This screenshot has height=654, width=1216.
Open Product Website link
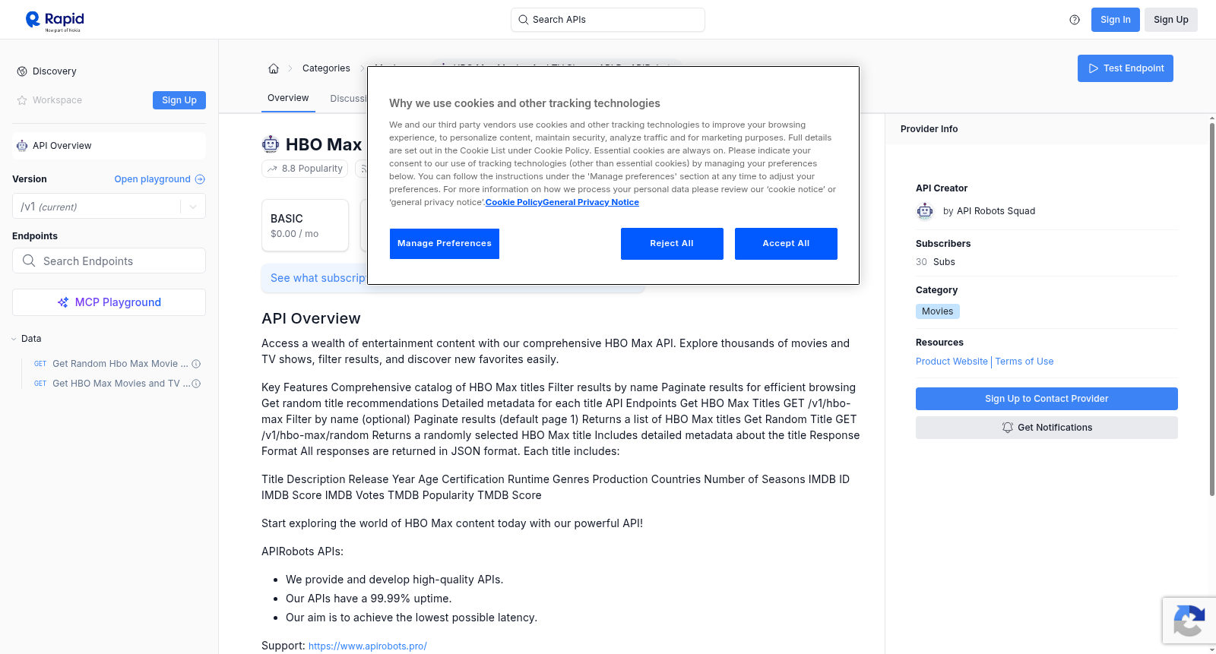click(x=952, y=362)
